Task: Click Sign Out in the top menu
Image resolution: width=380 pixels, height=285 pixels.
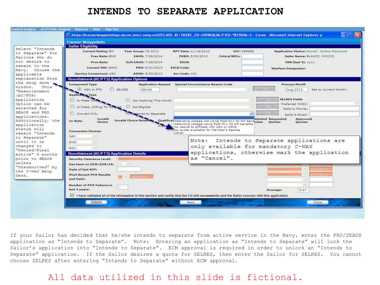Action: [112, 29]
